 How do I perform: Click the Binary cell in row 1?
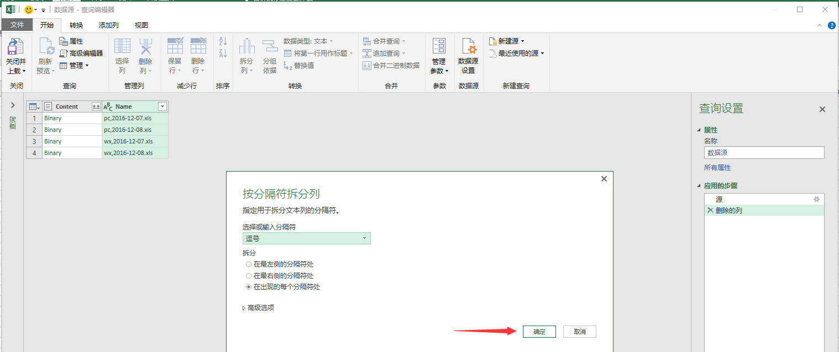click(72, 118)
